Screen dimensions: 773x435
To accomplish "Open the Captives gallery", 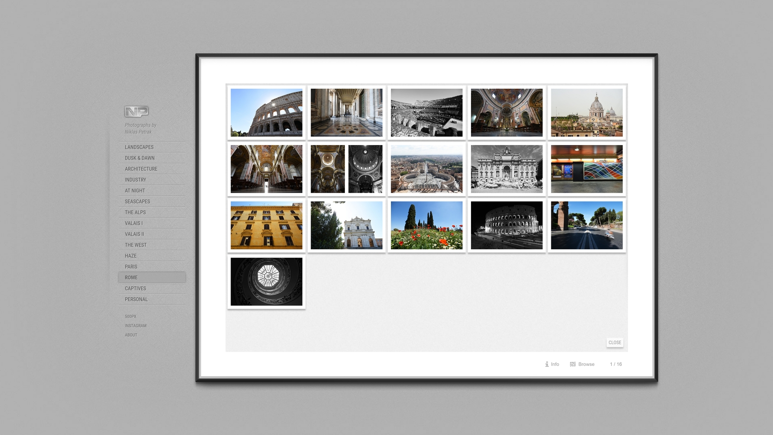I will 135,289.
